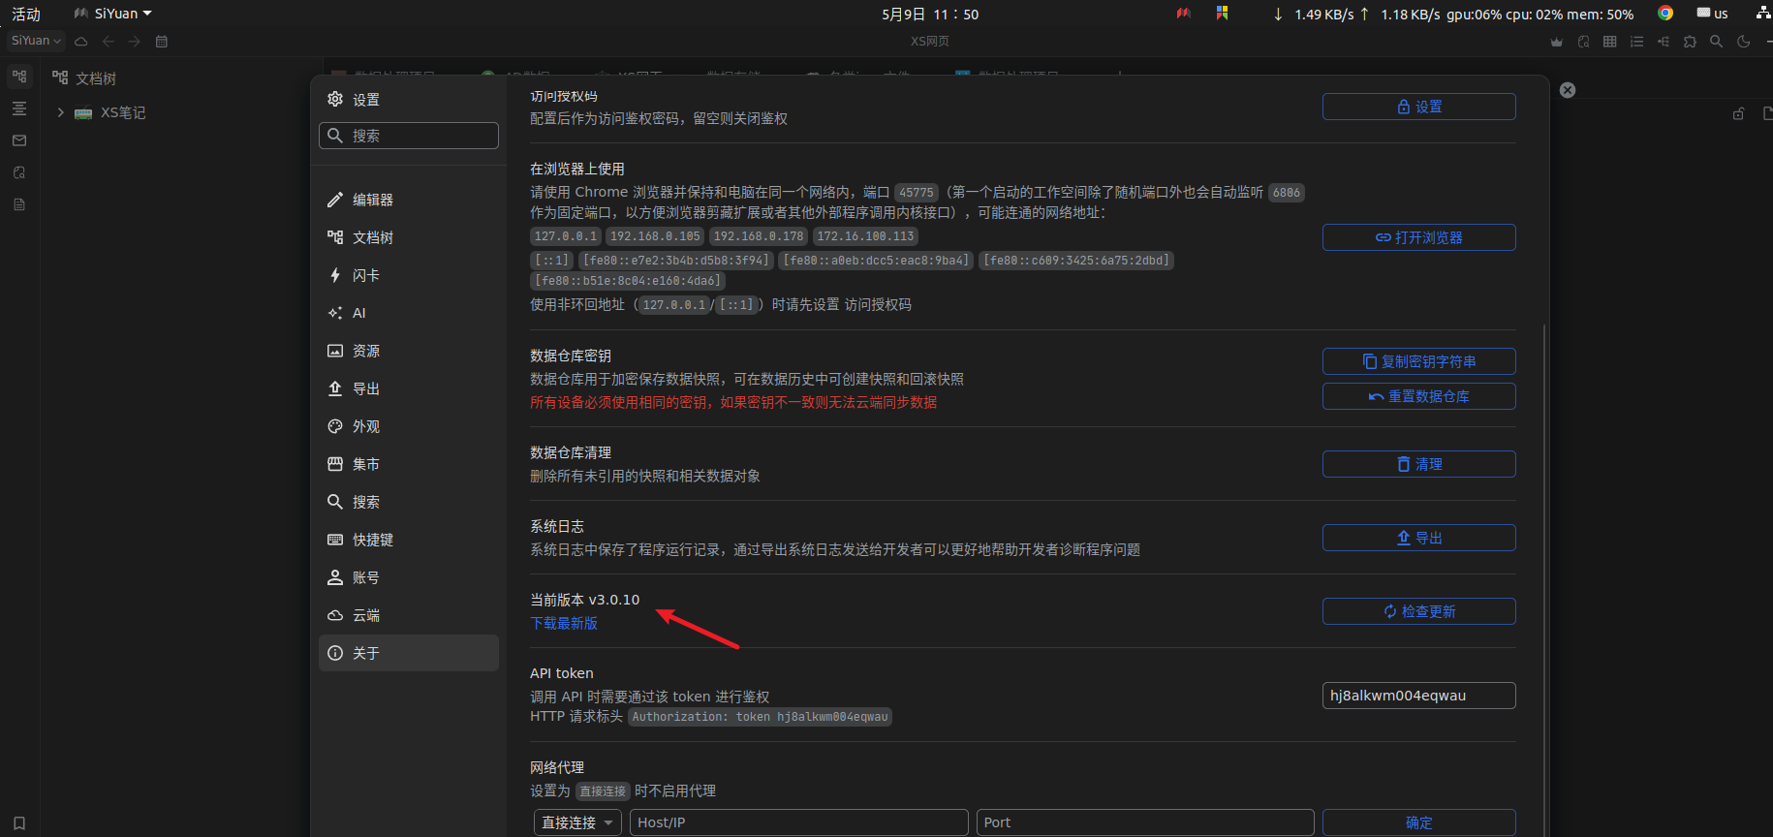Image resolution: width=1773 pixels, height=837 pixels.
Task: Select 关于 in settings menu
Action: point(409,653)
